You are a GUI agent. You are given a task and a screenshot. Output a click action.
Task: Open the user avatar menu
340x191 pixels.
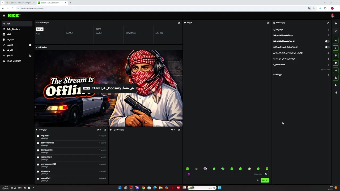point(332,16)
